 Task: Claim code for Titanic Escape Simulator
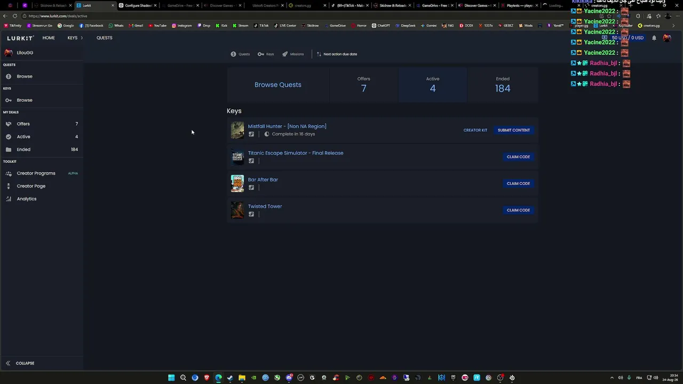coord(518,157)
